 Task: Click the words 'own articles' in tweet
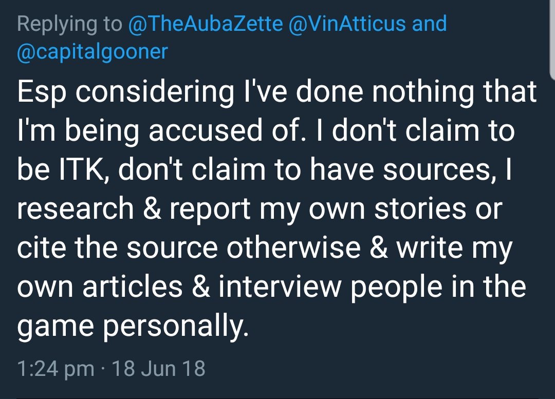(x=100, y=287)
